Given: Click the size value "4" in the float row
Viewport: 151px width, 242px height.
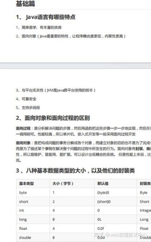Looking at the screenshot, I should point(54,228).
